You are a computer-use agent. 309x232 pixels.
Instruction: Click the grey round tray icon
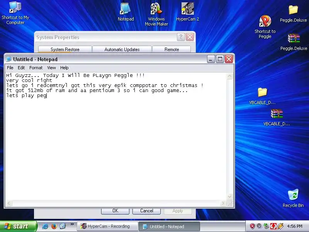(259, 226)
